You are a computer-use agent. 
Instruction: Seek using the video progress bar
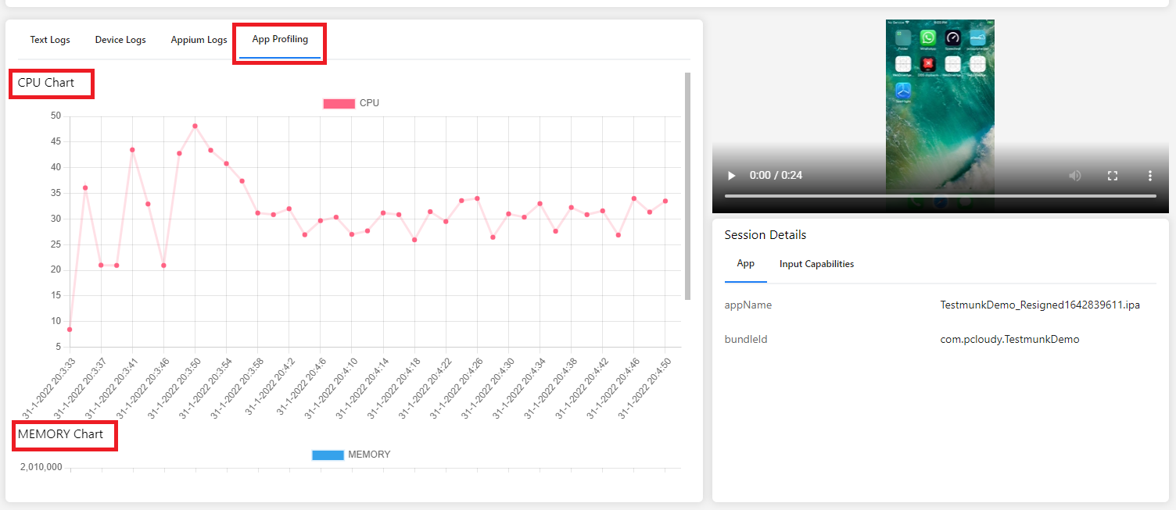(x=940, y=195)
